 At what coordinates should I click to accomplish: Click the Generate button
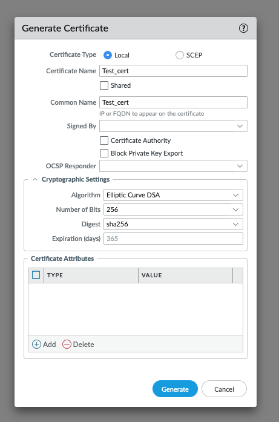coord(175,389)
